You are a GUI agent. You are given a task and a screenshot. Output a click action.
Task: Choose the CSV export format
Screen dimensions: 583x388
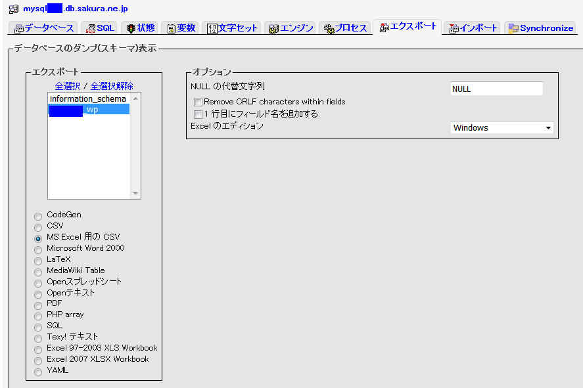point(38,227)
